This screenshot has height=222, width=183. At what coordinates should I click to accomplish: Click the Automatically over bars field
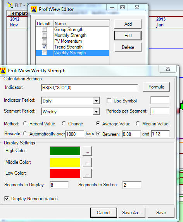pyautogui.click(x=75, y=134)
